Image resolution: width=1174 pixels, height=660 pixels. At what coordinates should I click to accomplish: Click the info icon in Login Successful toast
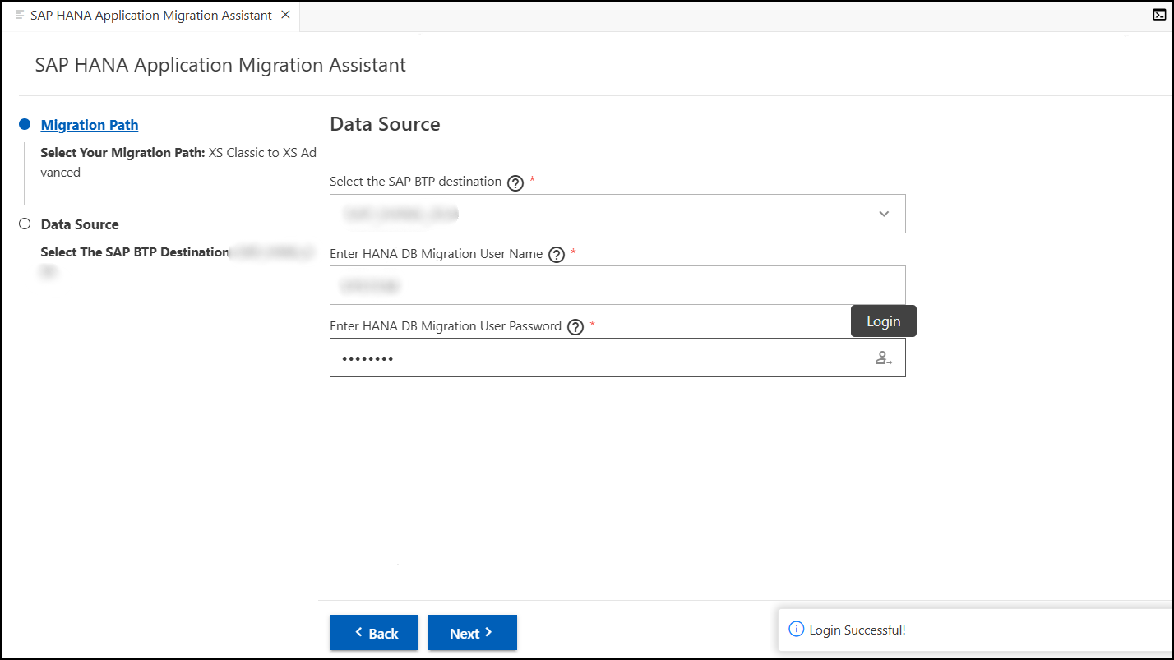(796, 630)
